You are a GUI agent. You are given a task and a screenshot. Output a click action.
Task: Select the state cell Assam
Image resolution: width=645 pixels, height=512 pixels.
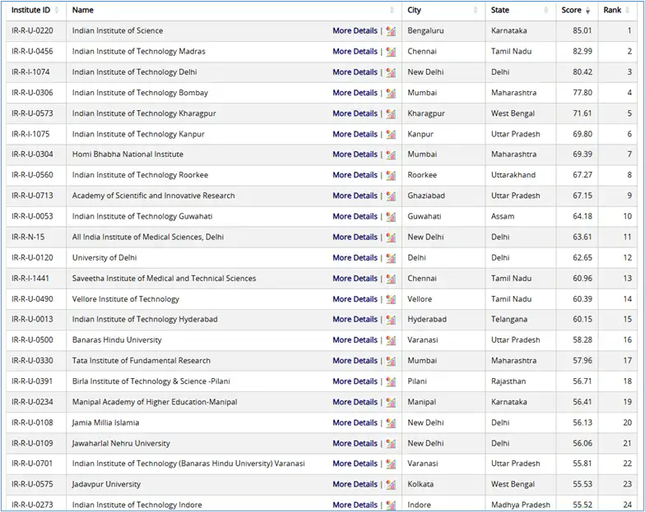pyautogui.click(x=503, y=217)
